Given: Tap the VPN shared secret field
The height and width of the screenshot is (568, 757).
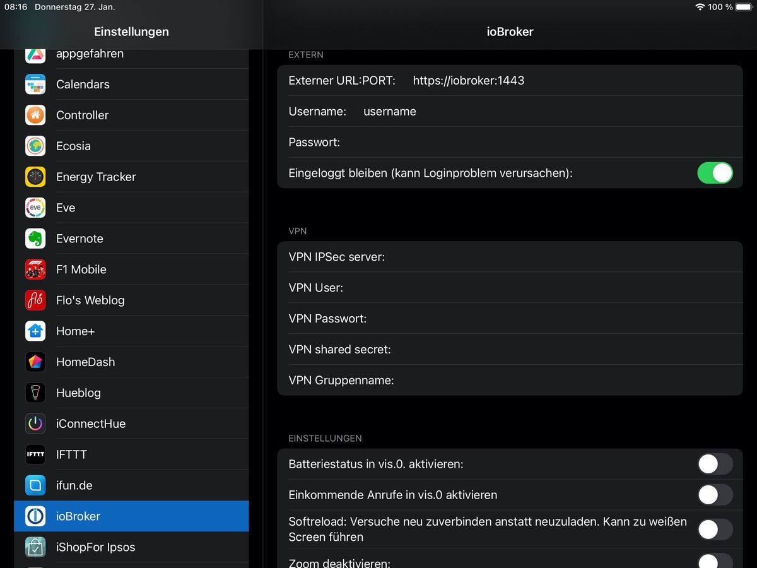Looking at the screenshot, I should click(510, 349).
